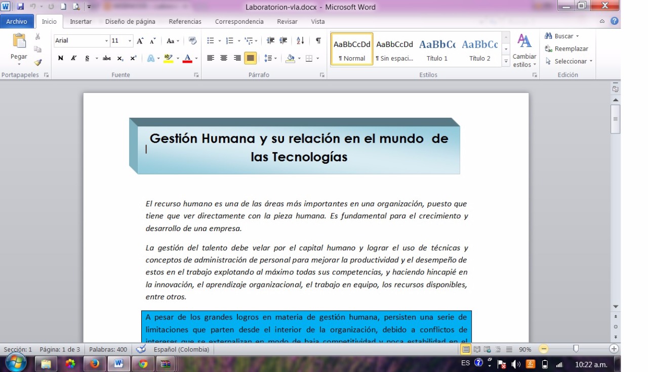This screenshot has height=372, width=648.
Task: Open the Insertar ribbon tab
Action: [80, 22]
